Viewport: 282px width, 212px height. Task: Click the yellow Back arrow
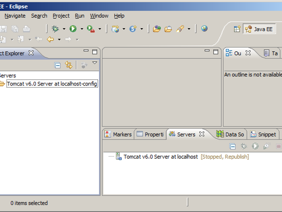(x=50, y=39)
